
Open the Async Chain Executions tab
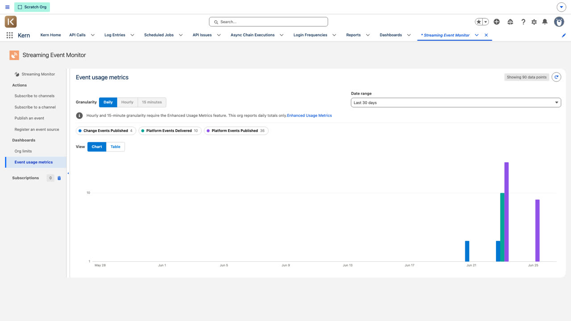pyautogui.click(x=252, y=35)
